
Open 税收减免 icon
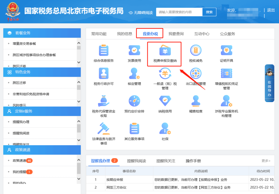[196, 50]
